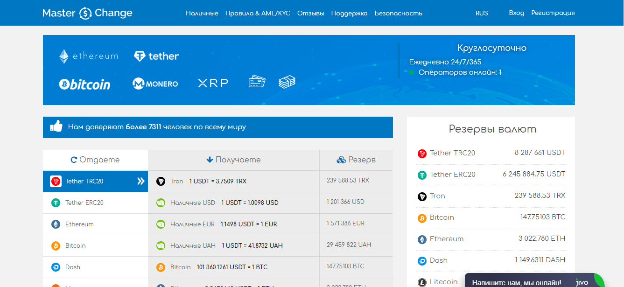
Task: Choose Tron as receive currency
Action: 234,181
